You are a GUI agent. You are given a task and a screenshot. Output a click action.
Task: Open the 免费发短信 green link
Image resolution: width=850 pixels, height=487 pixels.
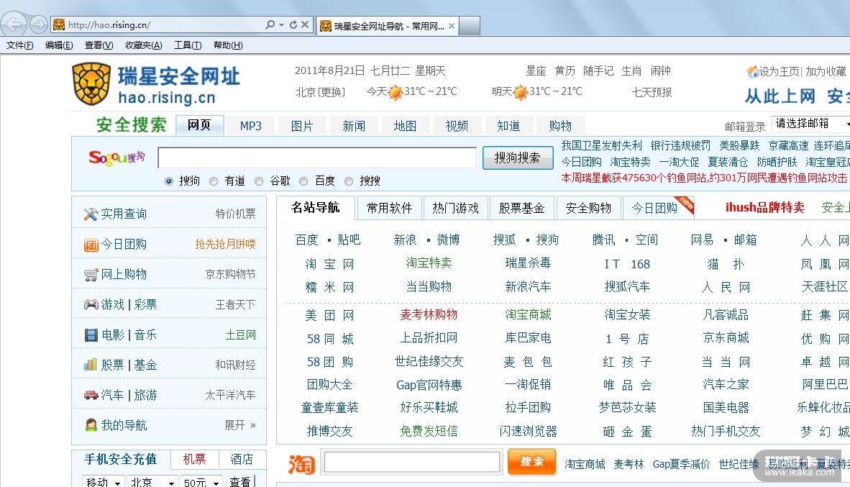[x=429, y=431]
